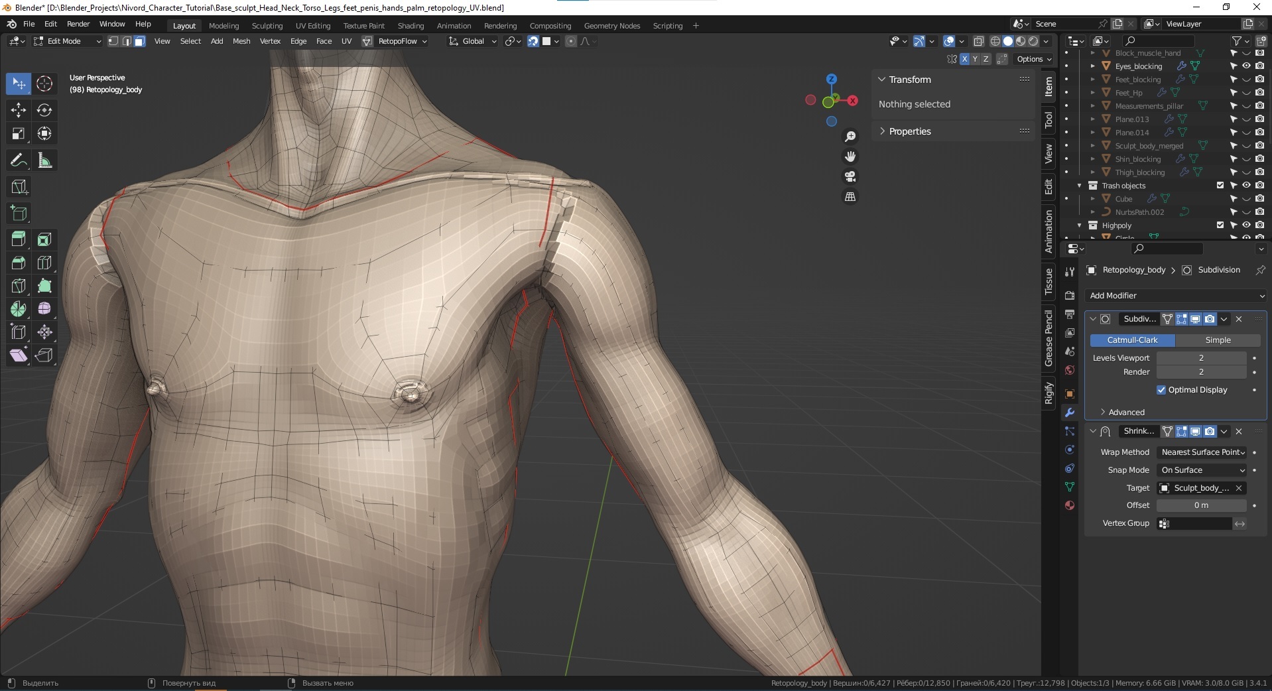Toggle Highpoly collection checkbox

[1220, 225]
